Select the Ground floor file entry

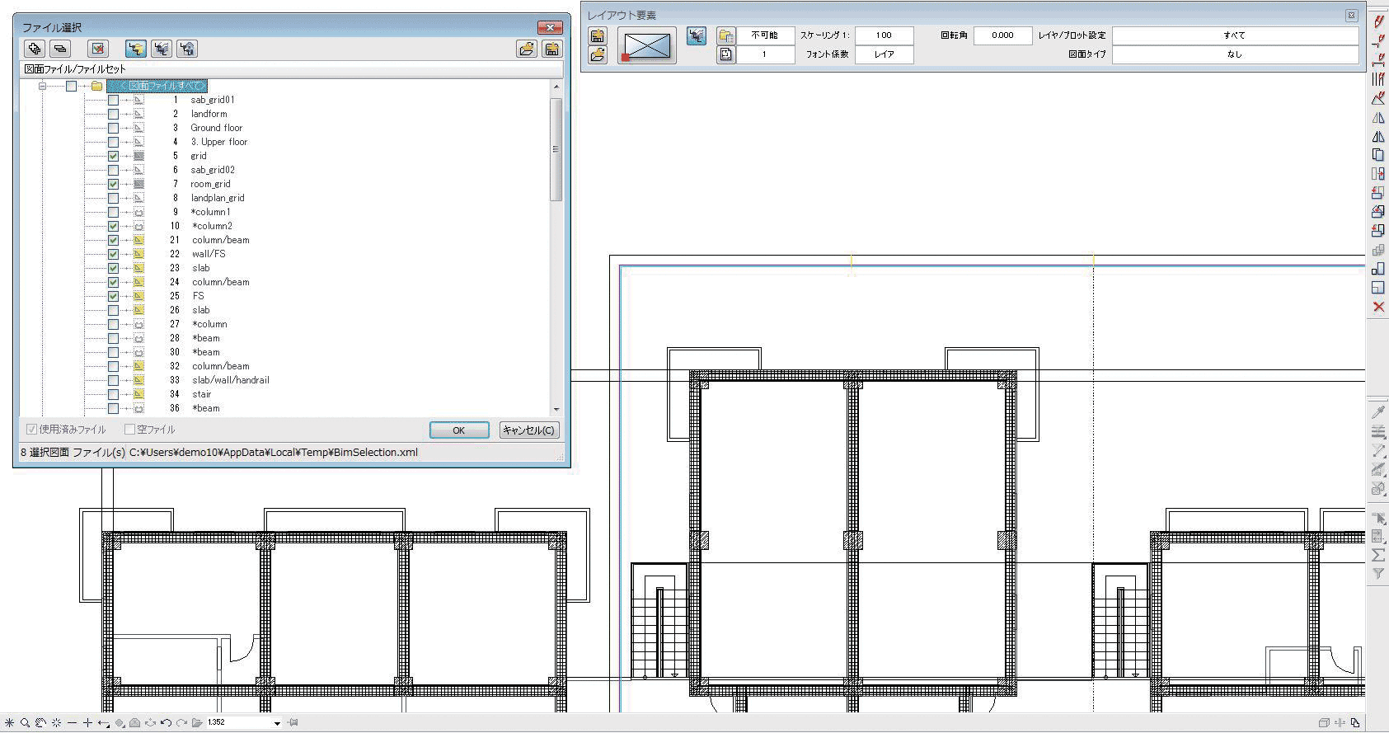pos(216,128)
